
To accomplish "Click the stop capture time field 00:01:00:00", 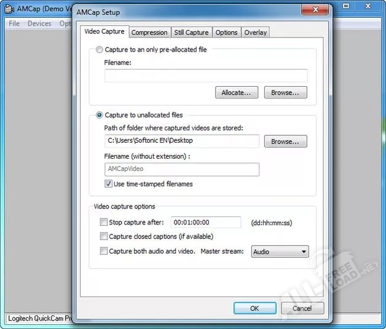I will tap(205, 223).
